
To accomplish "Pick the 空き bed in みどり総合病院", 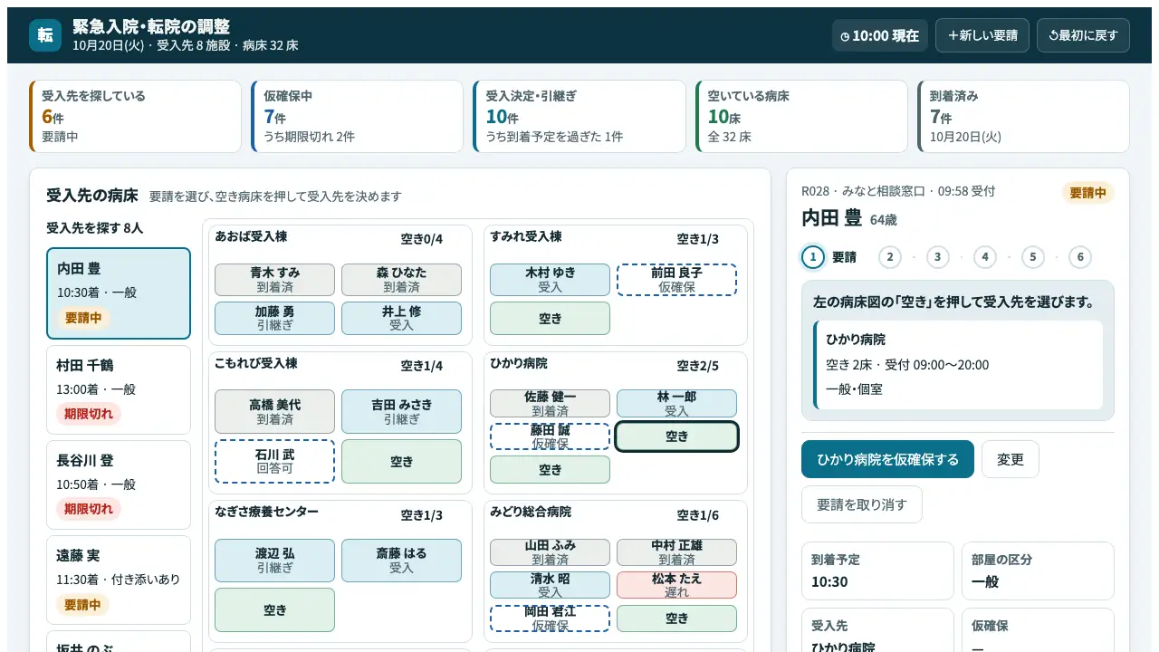I will 676,618.
